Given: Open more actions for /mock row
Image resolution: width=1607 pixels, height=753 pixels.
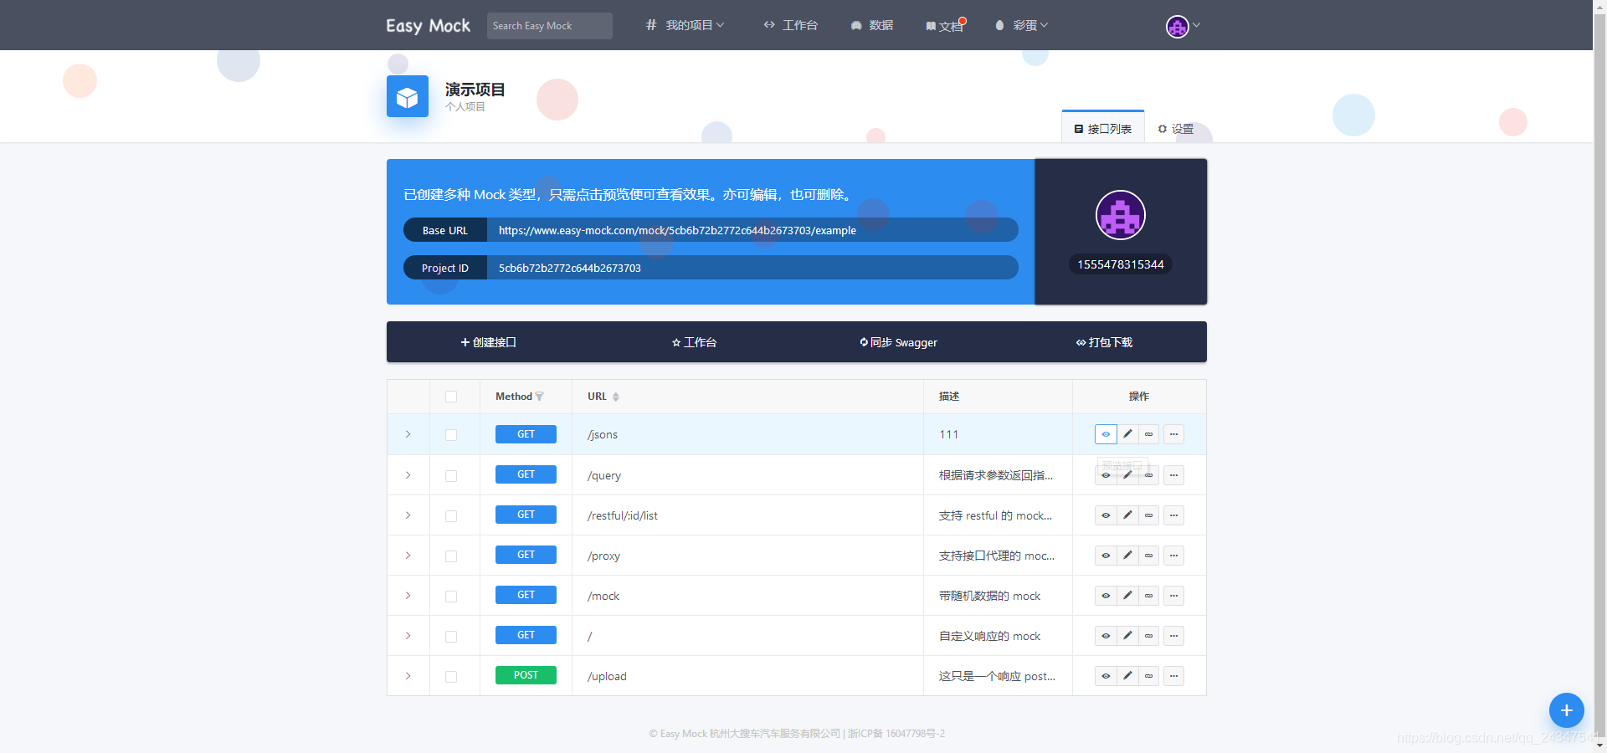Looking at the screenshot, I should [x=1173, y=596].
